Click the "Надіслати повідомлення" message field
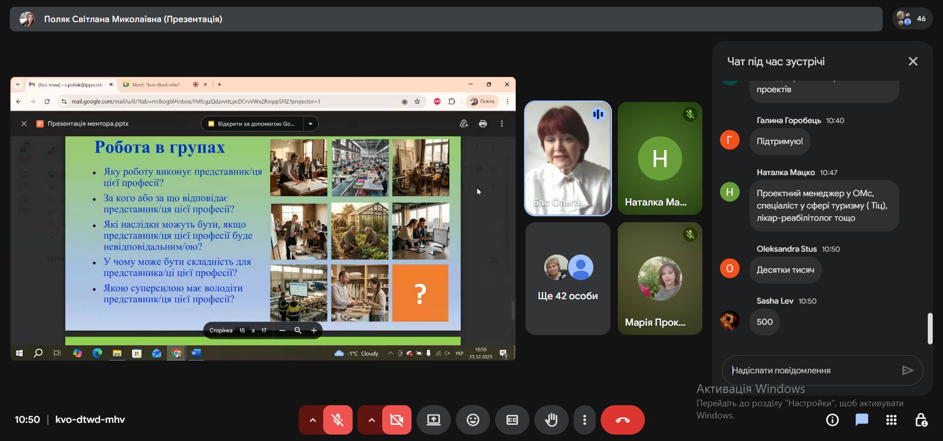Screen dimensions: 943x441 coord(810,370)
